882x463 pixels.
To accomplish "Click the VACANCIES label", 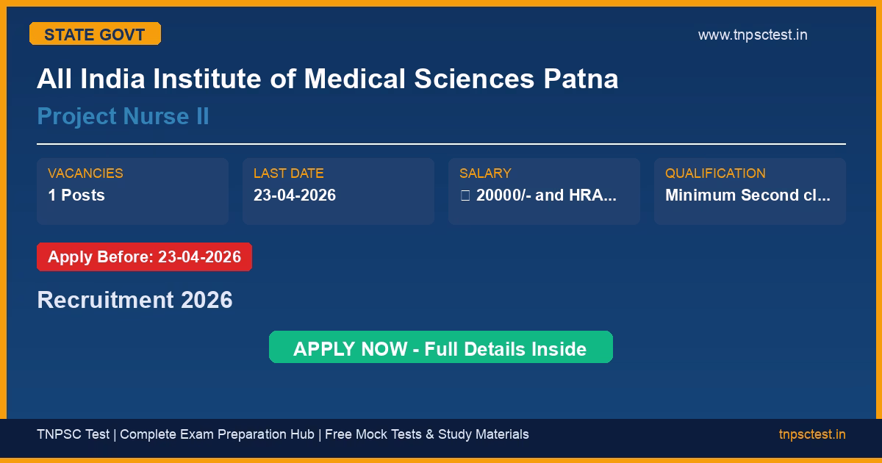I will pos(85,173).
